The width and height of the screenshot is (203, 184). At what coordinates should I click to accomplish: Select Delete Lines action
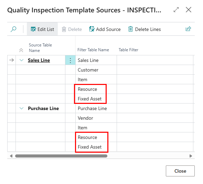pyautogui.click(x=145, y=29)
